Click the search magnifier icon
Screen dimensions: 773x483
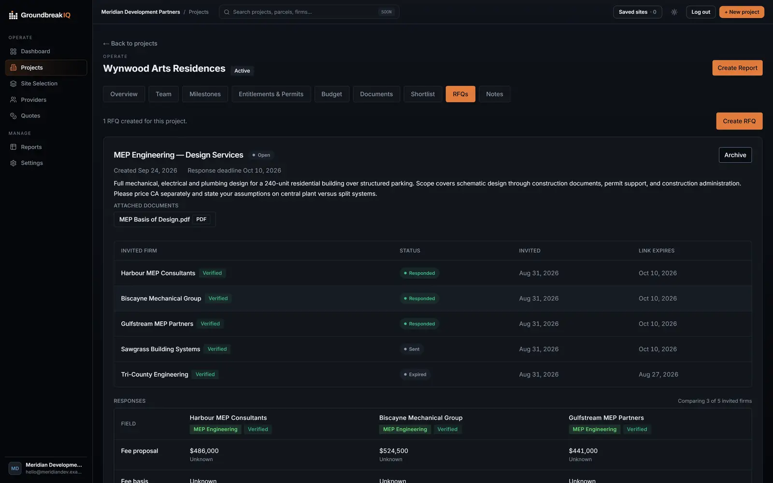(227, 12)
